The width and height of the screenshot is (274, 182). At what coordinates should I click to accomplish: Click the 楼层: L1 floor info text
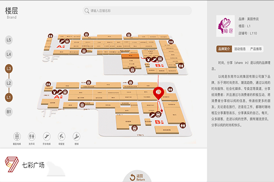(x=244, y=26)
